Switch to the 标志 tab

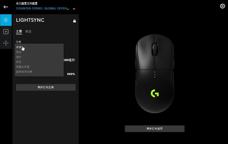pyautogui.click(x=28, y=31)
